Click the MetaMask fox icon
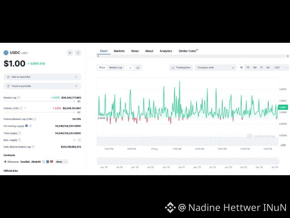The image size is (290, 218). [x=52, y=161]
